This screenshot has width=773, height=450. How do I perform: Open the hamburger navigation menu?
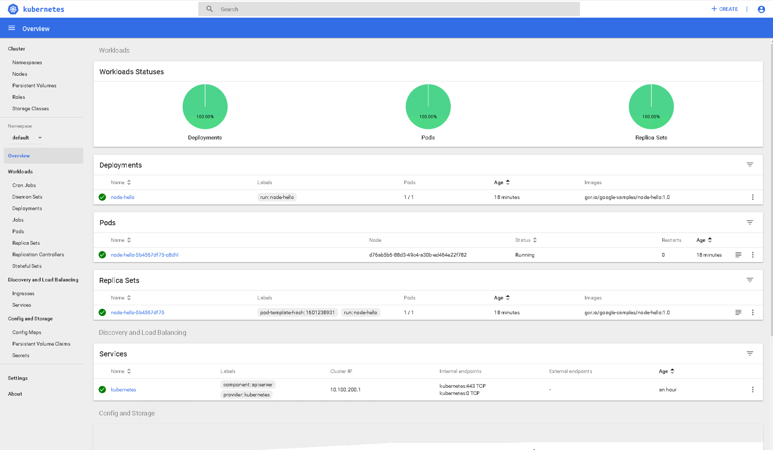click(12, 28)
